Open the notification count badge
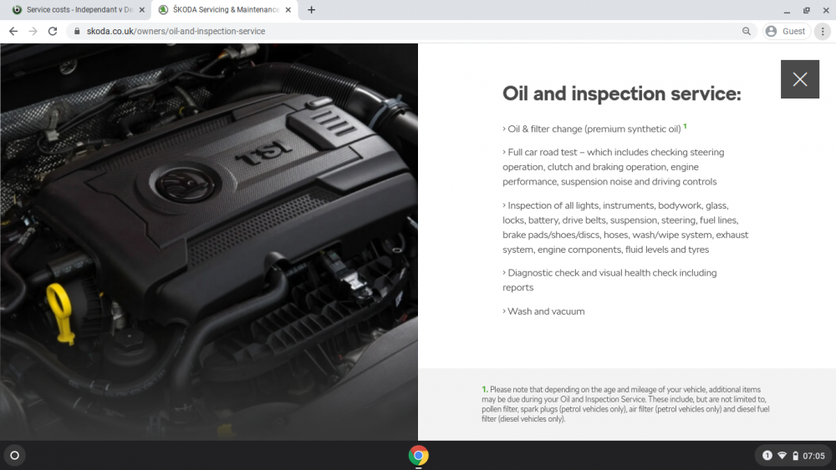Image resolution: width=836 pixels, height=470 pixels. point(767,456)
